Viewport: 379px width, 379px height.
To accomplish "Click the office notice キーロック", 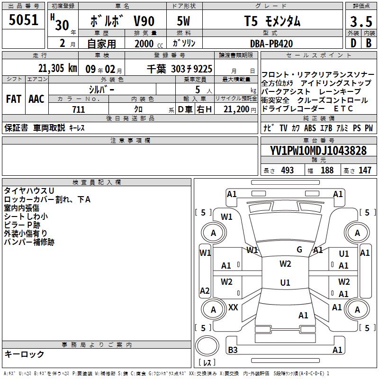I will point(25,354).
